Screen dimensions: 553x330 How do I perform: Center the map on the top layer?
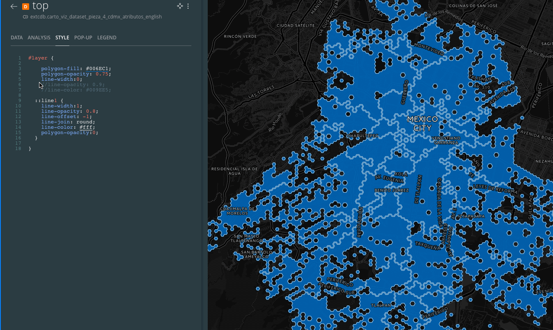[180, 6]
